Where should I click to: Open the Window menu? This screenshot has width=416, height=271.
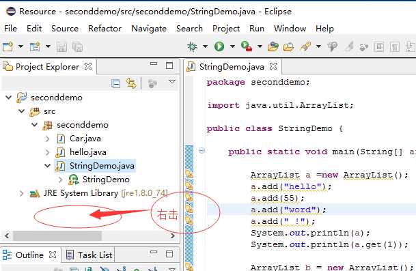click(290, 29)
